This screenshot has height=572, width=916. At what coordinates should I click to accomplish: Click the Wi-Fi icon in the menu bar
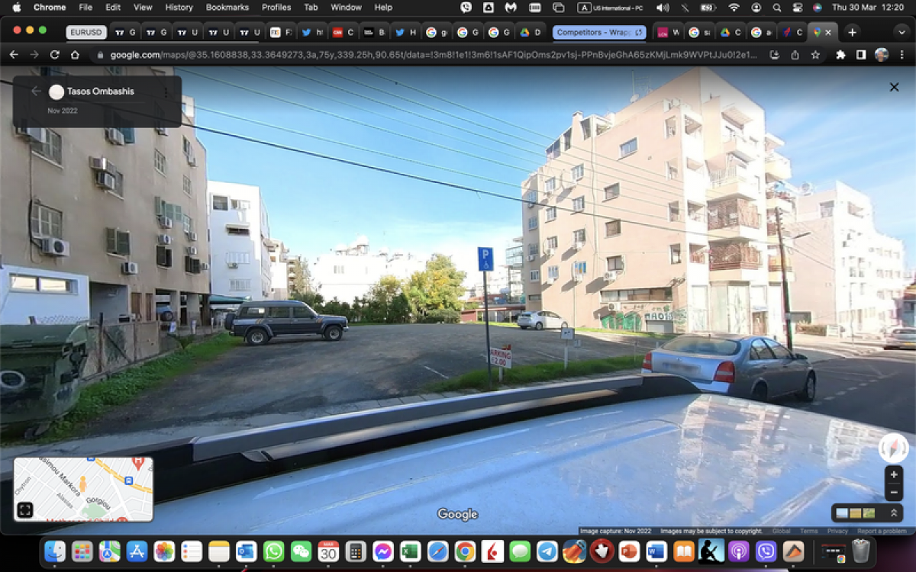(733, 7)
